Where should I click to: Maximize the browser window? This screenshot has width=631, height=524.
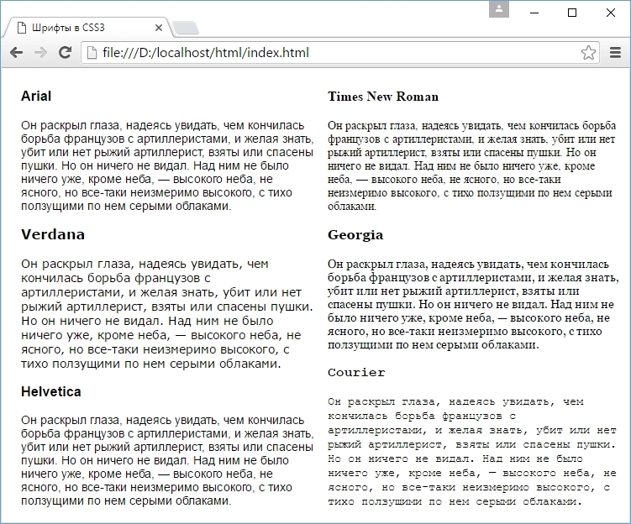pyautogui.click(x=572, y=13)
